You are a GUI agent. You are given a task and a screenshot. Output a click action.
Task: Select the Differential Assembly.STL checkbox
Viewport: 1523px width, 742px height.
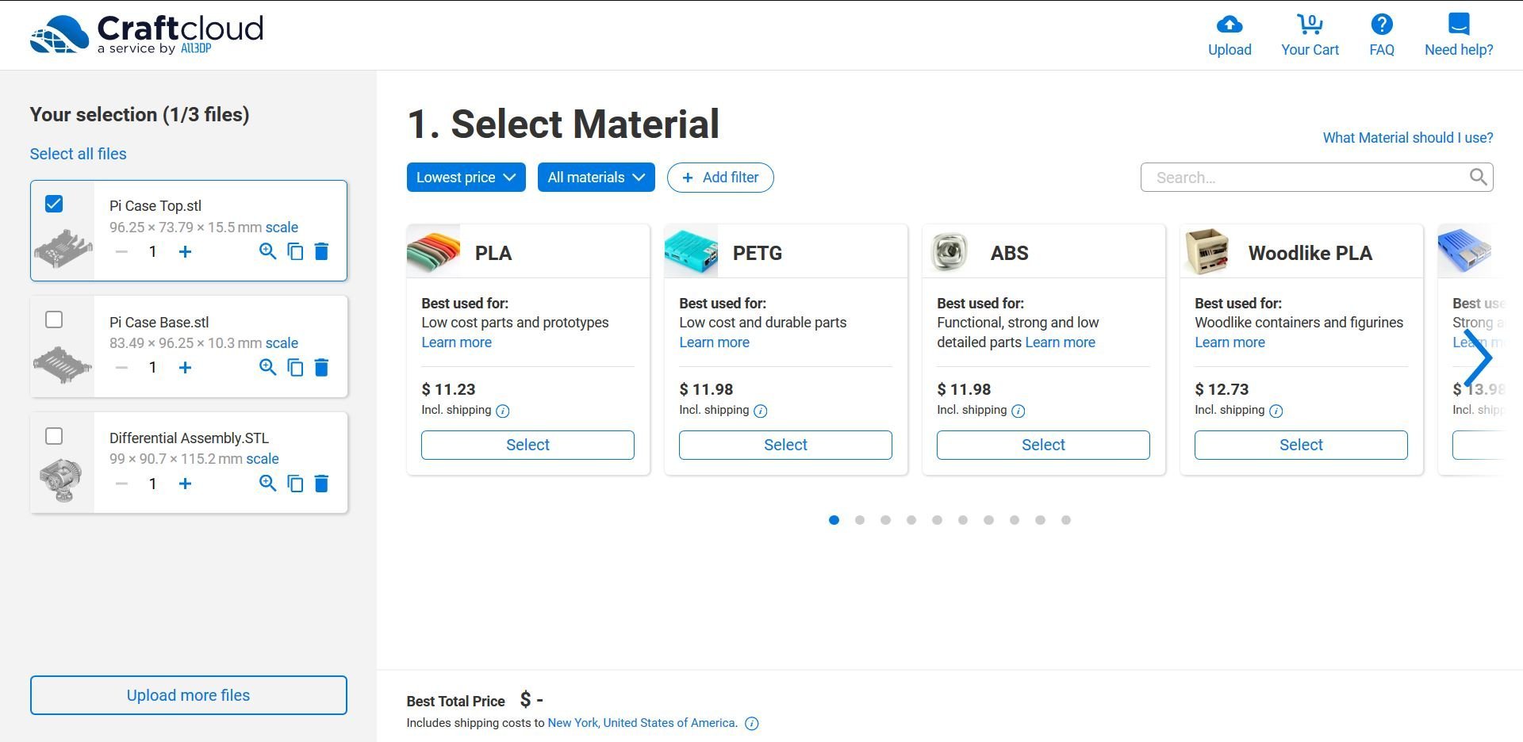tap(53, 435)
